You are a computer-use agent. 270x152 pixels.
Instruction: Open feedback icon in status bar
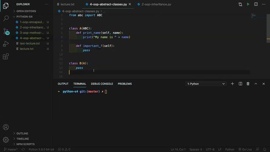tap(257, 149)
